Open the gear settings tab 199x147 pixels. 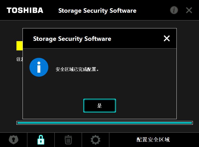pos(96,140)
